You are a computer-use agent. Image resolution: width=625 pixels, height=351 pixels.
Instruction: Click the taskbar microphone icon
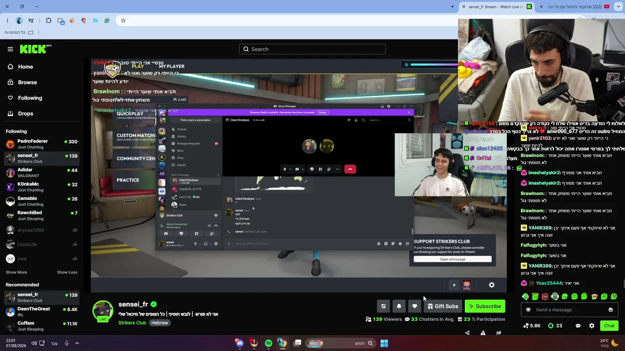point(66,343)
